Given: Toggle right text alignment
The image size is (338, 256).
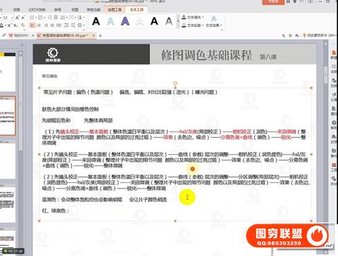Looking at the screenshot, I should [46, 25].
